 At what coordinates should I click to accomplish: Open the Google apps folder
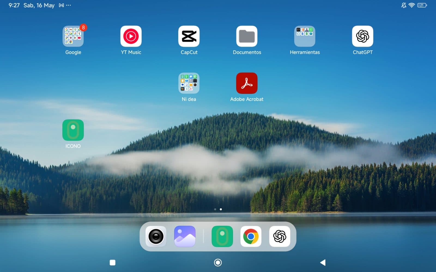(x=73, y=36)
